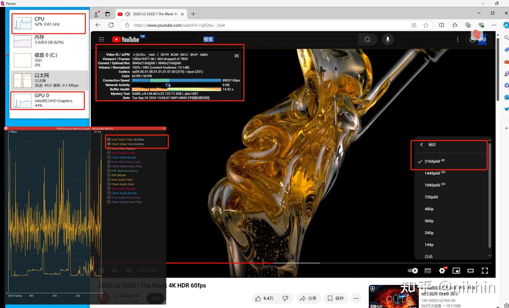Open the recommended OLED video thumbnail
Screen dimensions: 509x308
pos(393,297)
